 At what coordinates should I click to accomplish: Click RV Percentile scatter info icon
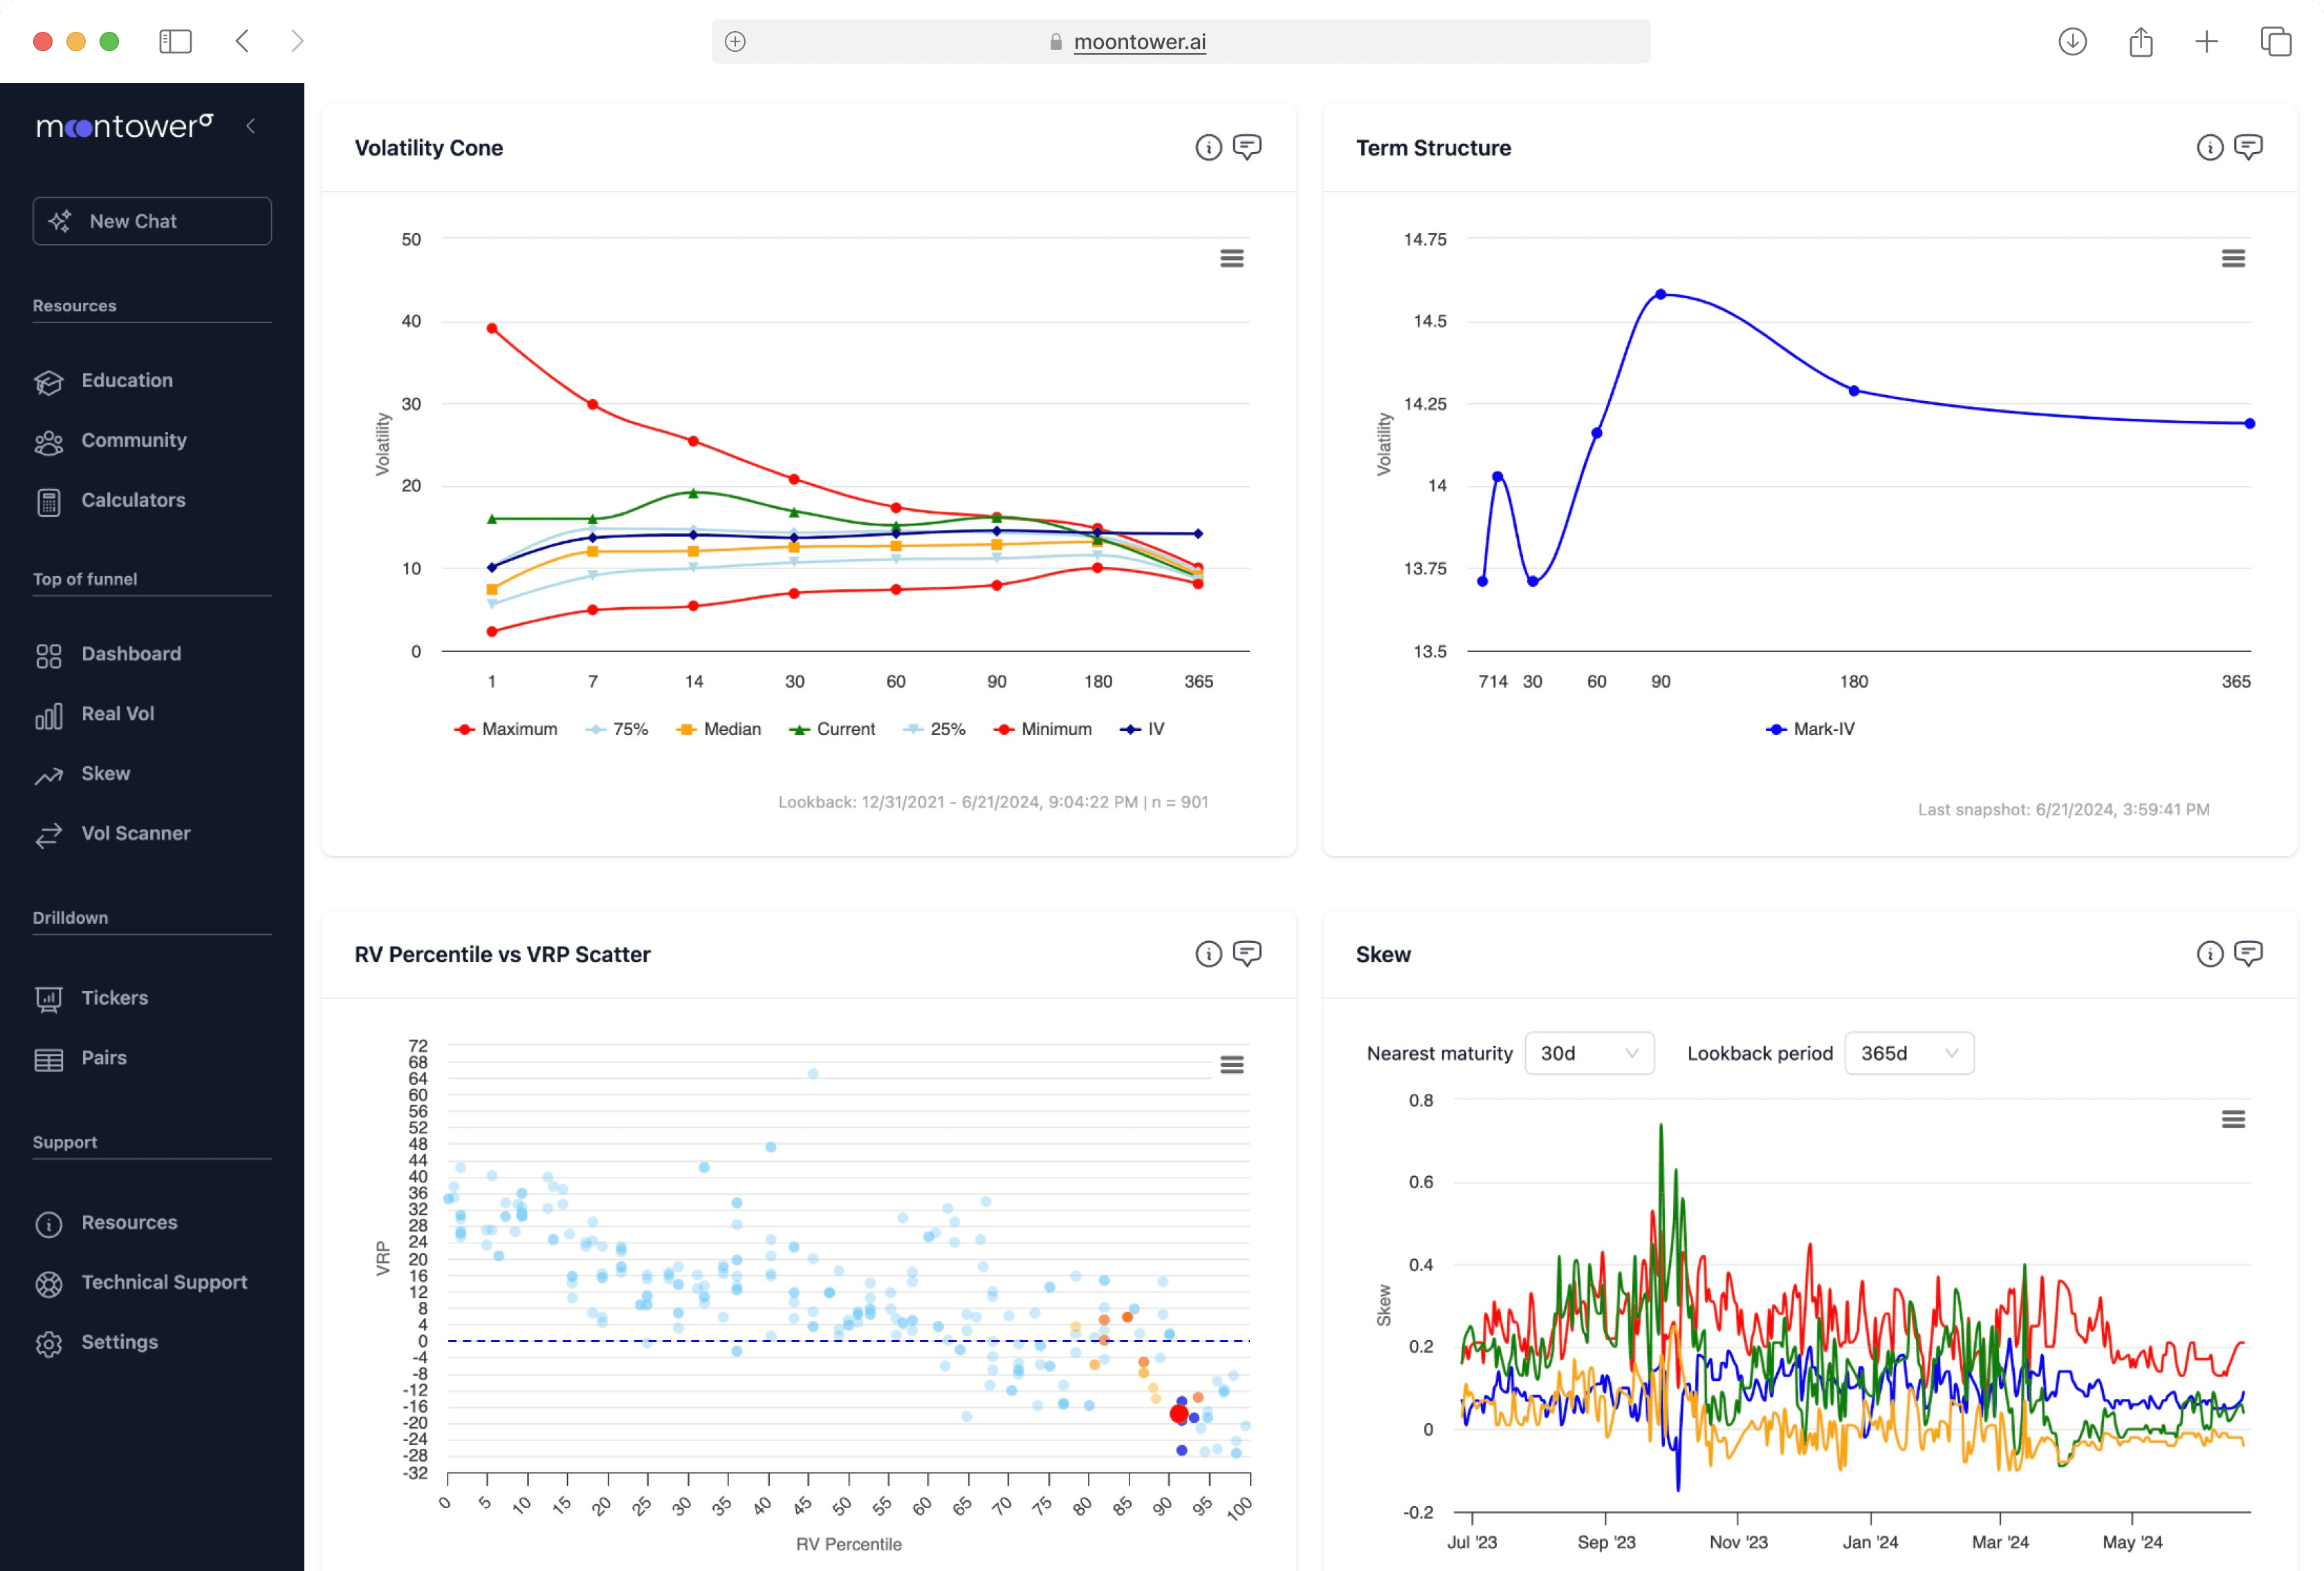[x=1208, y=954]
